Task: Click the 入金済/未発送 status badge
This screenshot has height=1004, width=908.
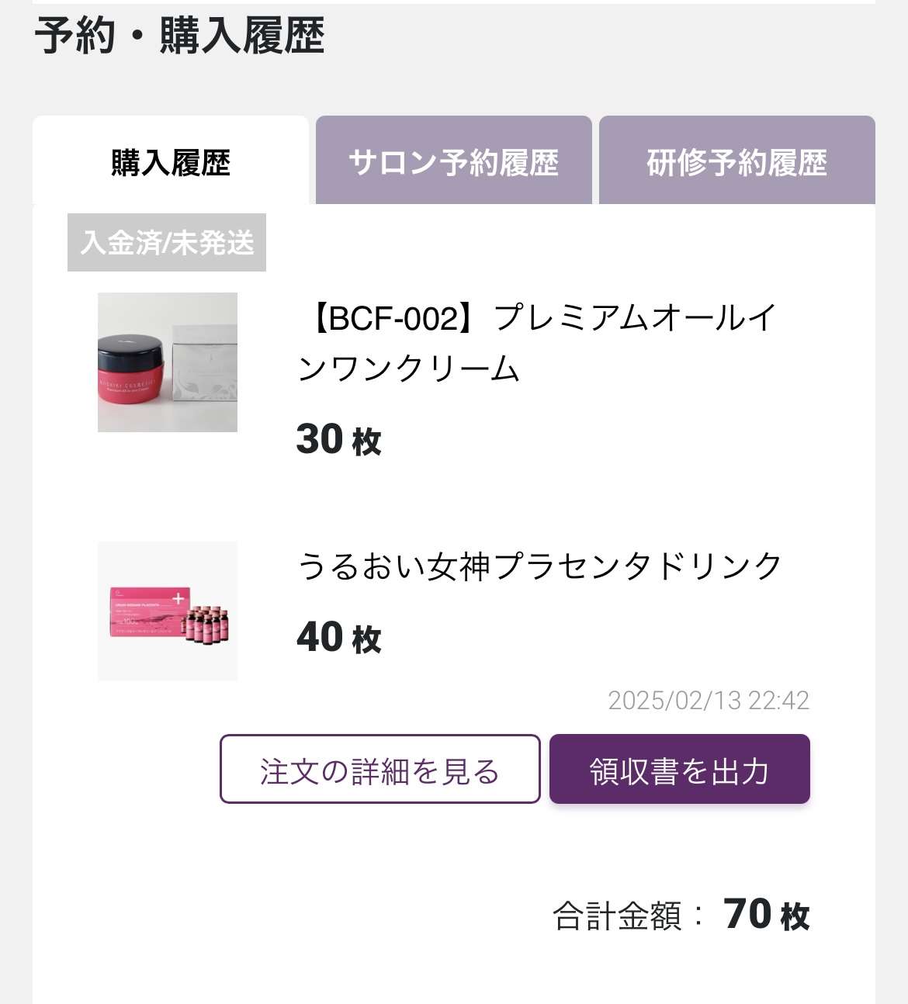Action: (x=167, y=242)
